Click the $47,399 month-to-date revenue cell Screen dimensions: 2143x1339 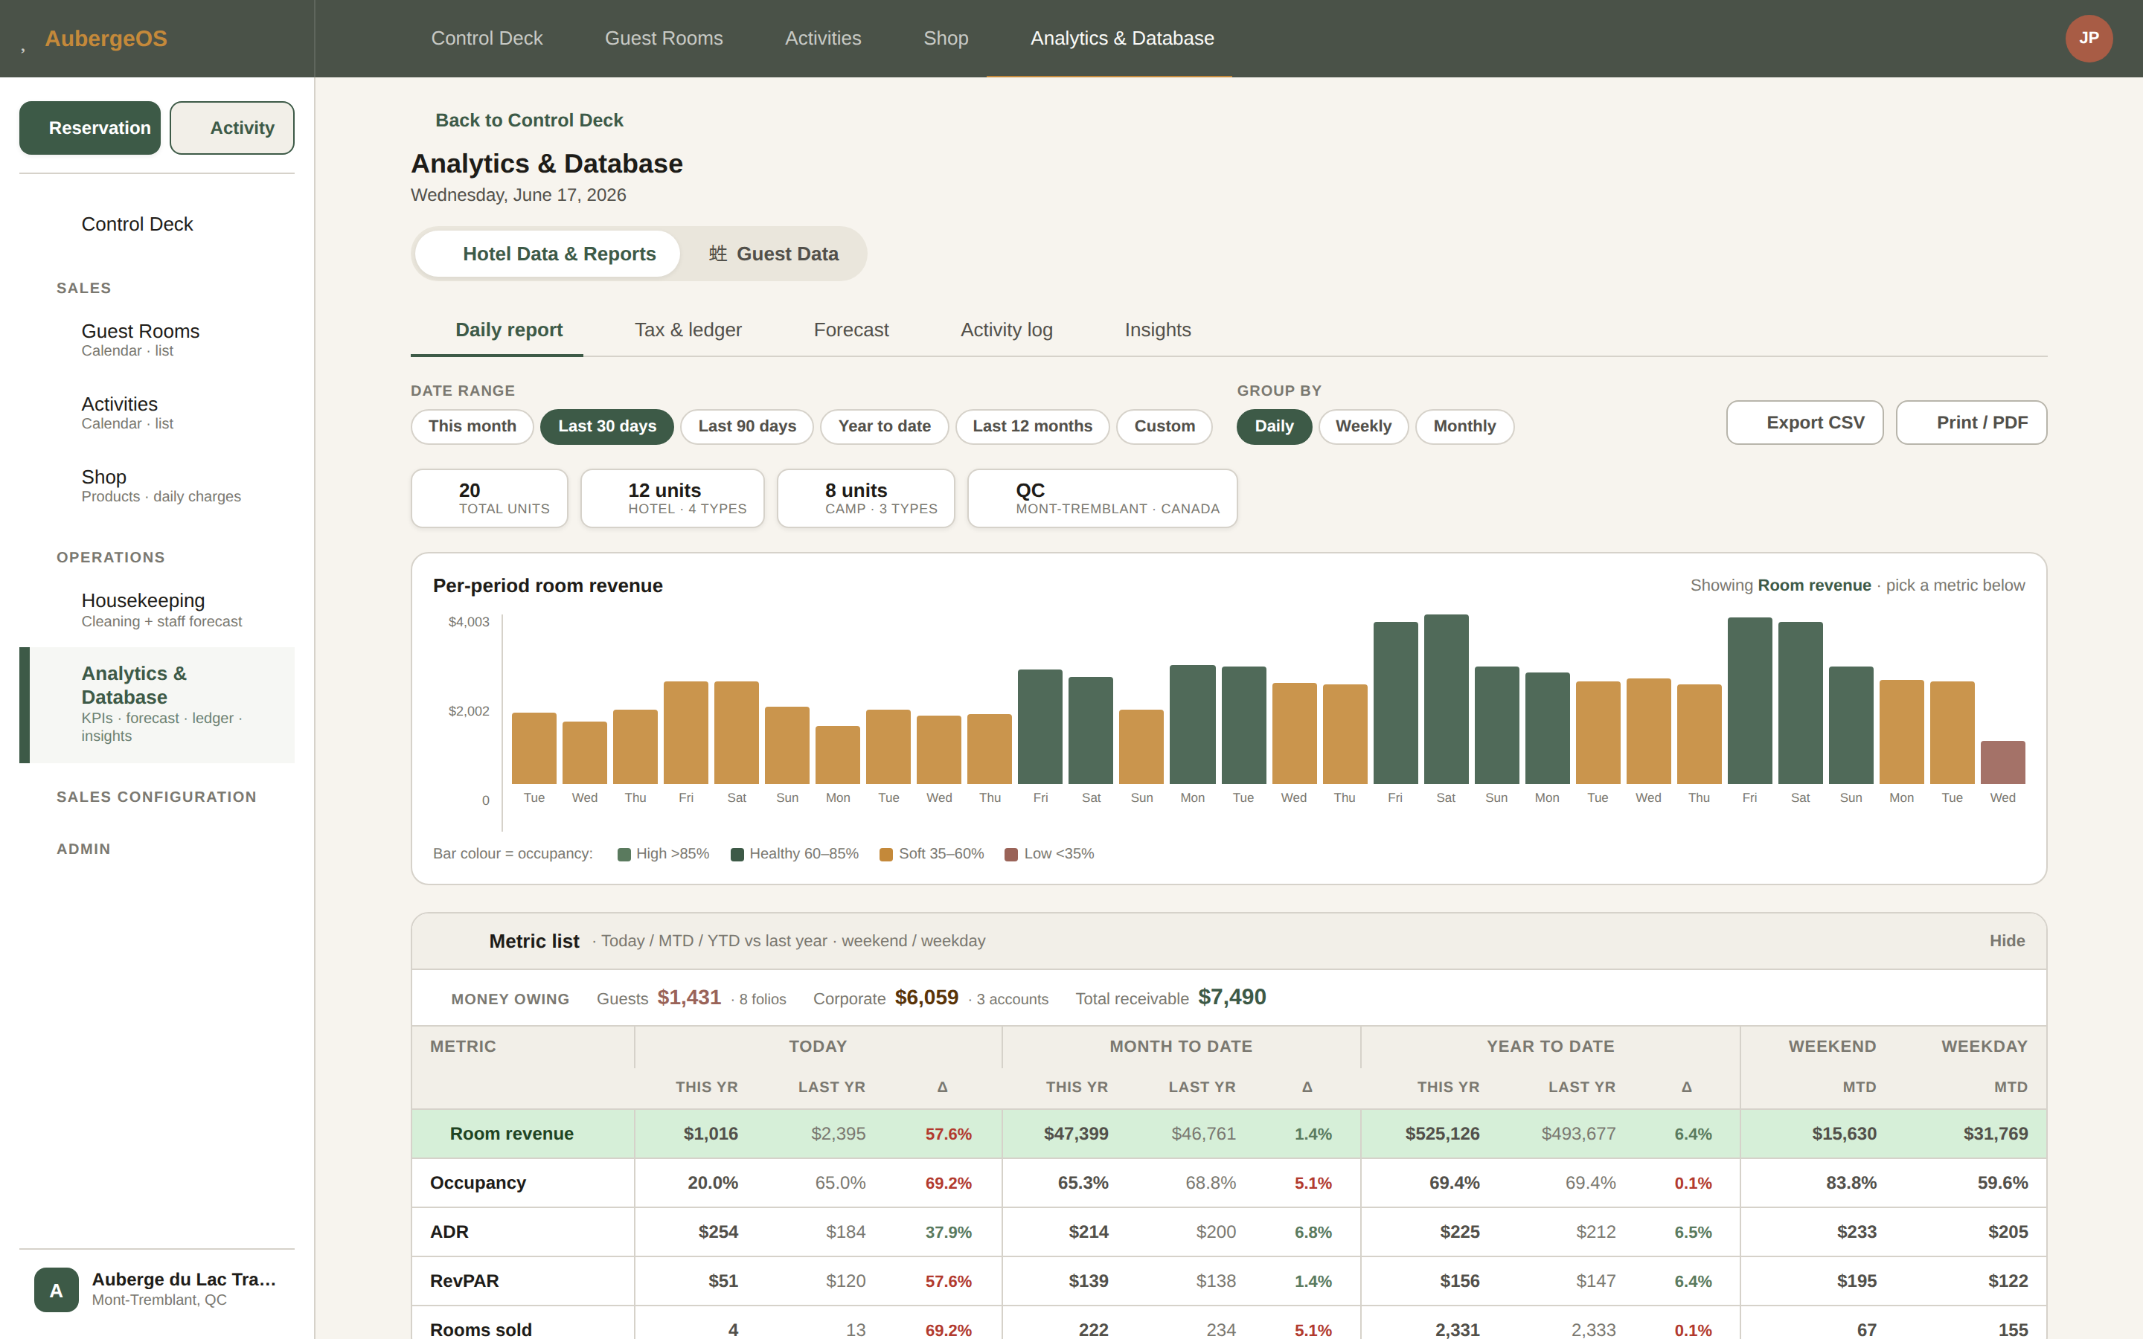tap(1076, 1134)
